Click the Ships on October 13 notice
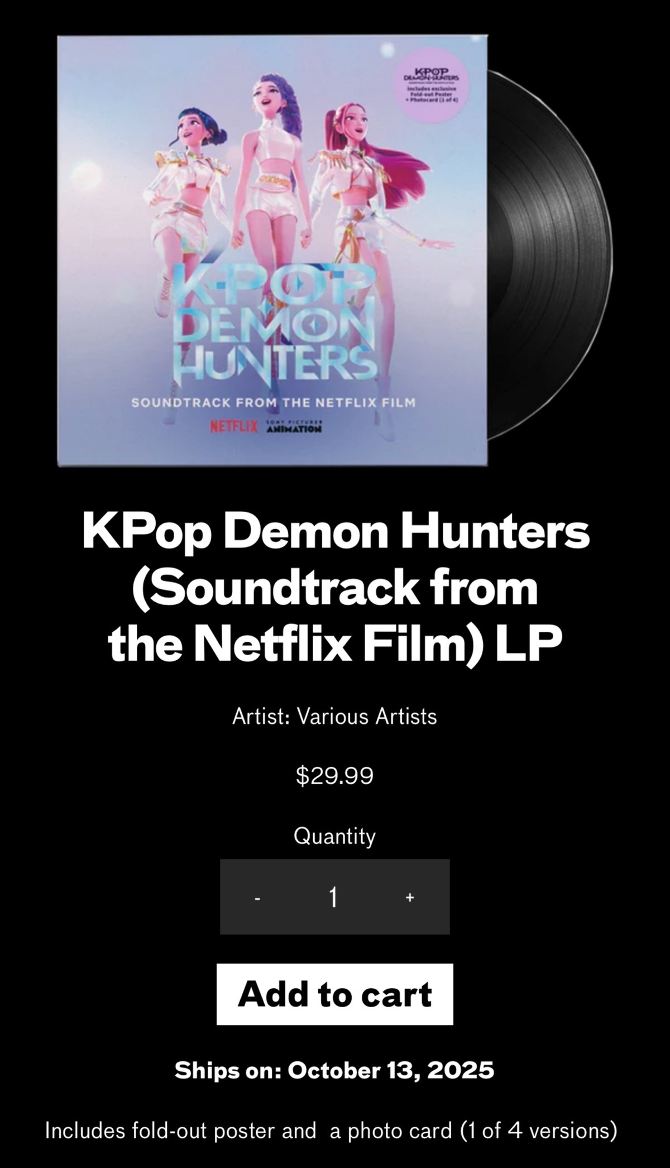Screen dimensions: 670x1168 pyautogui.click(x=334, y=1071)
